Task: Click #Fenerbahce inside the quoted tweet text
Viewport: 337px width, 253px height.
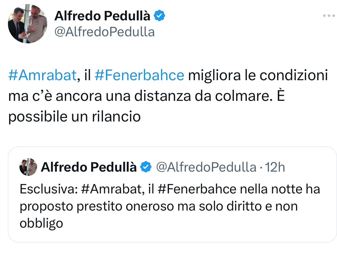Action: (197, 189)
